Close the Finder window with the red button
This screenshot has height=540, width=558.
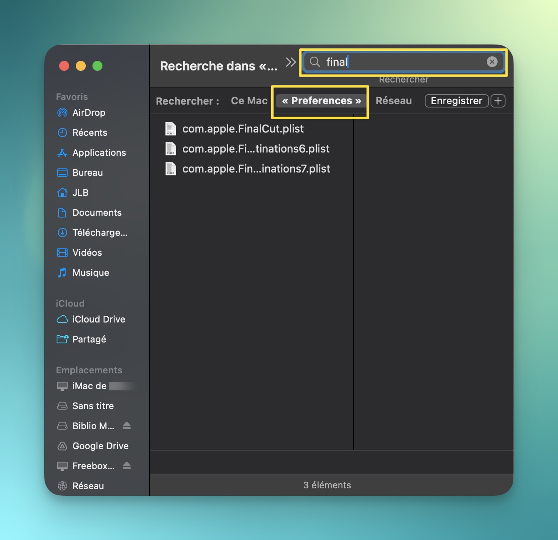click(x=64, y=66)
